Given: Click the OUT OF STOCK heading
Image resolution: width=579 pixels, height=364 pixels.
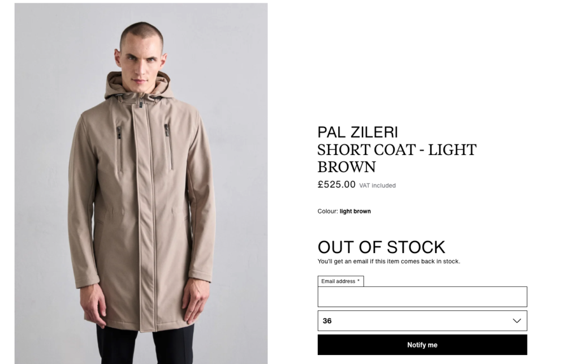Looking at the screenshot, I should tap(382, 247).
